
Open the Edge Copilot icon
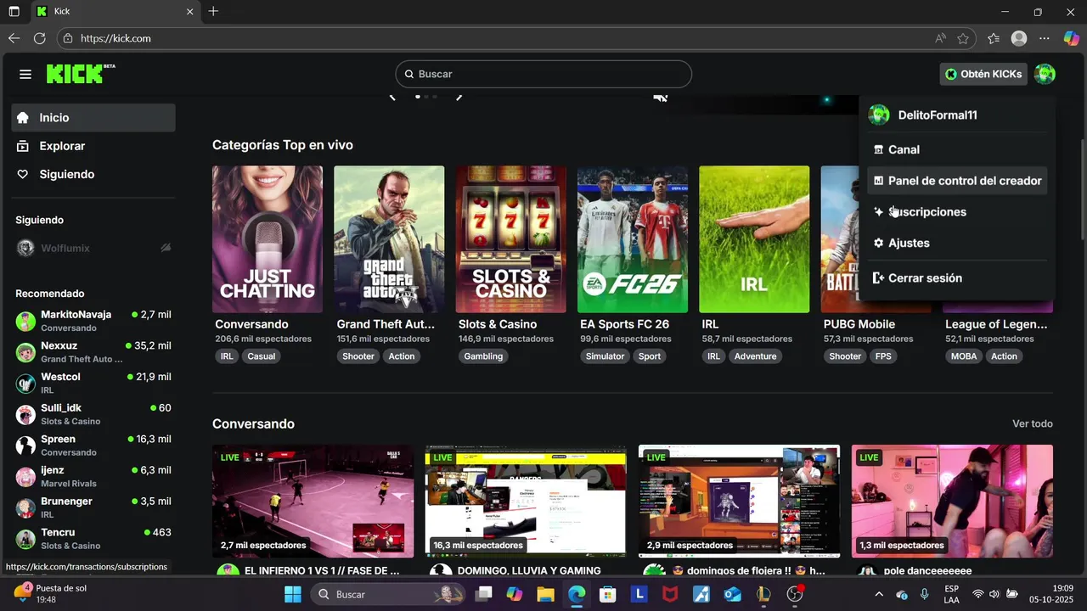tap(1071, 38)
